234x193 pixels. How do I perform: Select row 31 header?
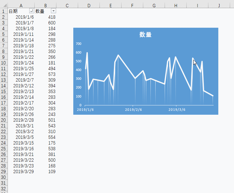[4, 183]
